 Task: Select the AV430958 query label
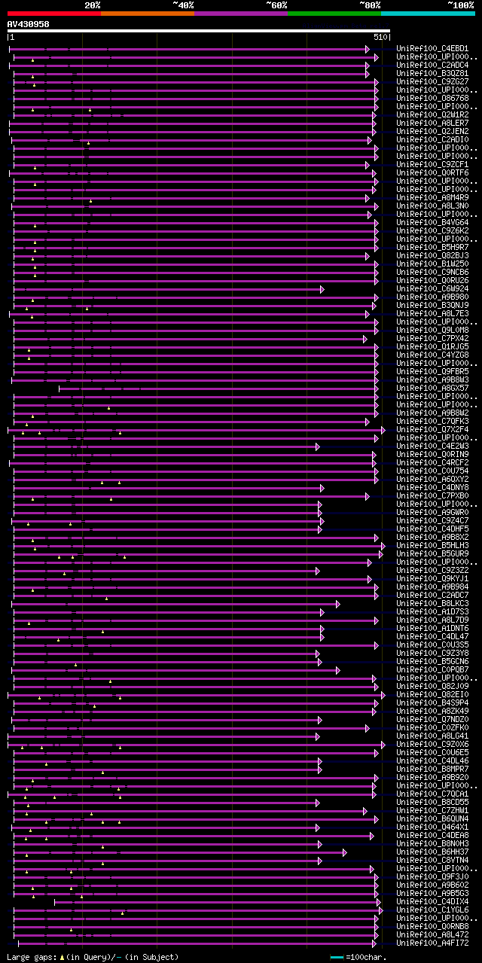[29, 24]
